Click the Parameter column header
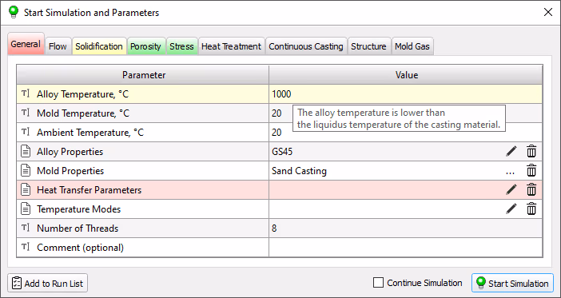Image resolution: width=561 pixels, height=298 pixels. (143, 75)
